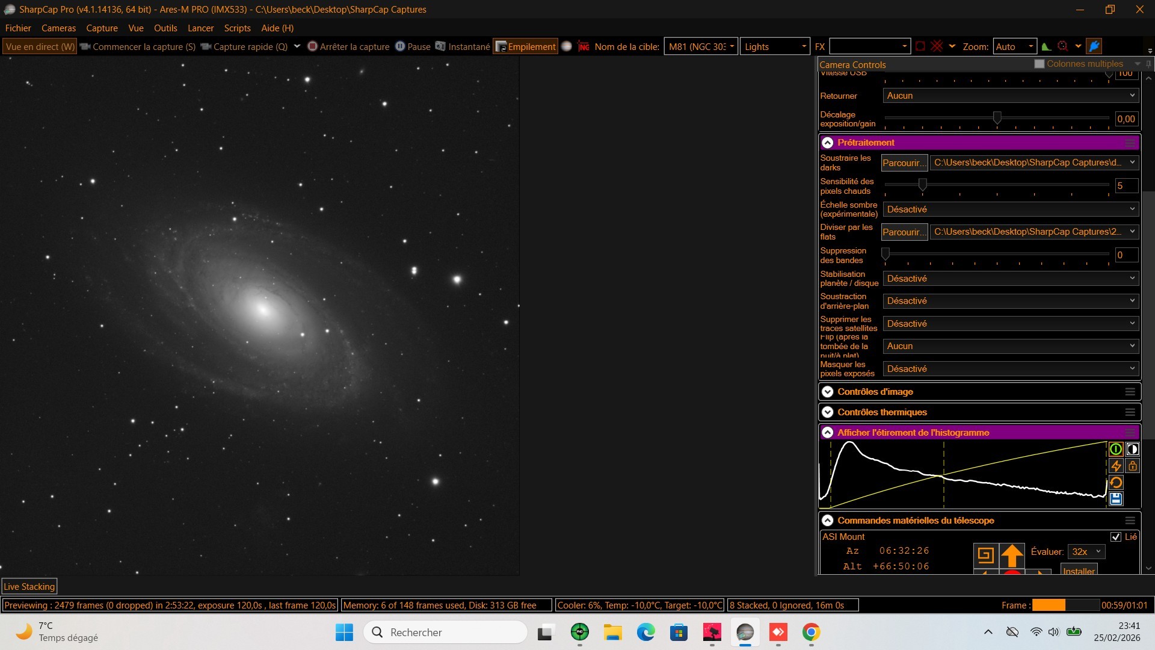Open the Zoom Auto dropdown
1155x650 pixels.
[1014, 46]
